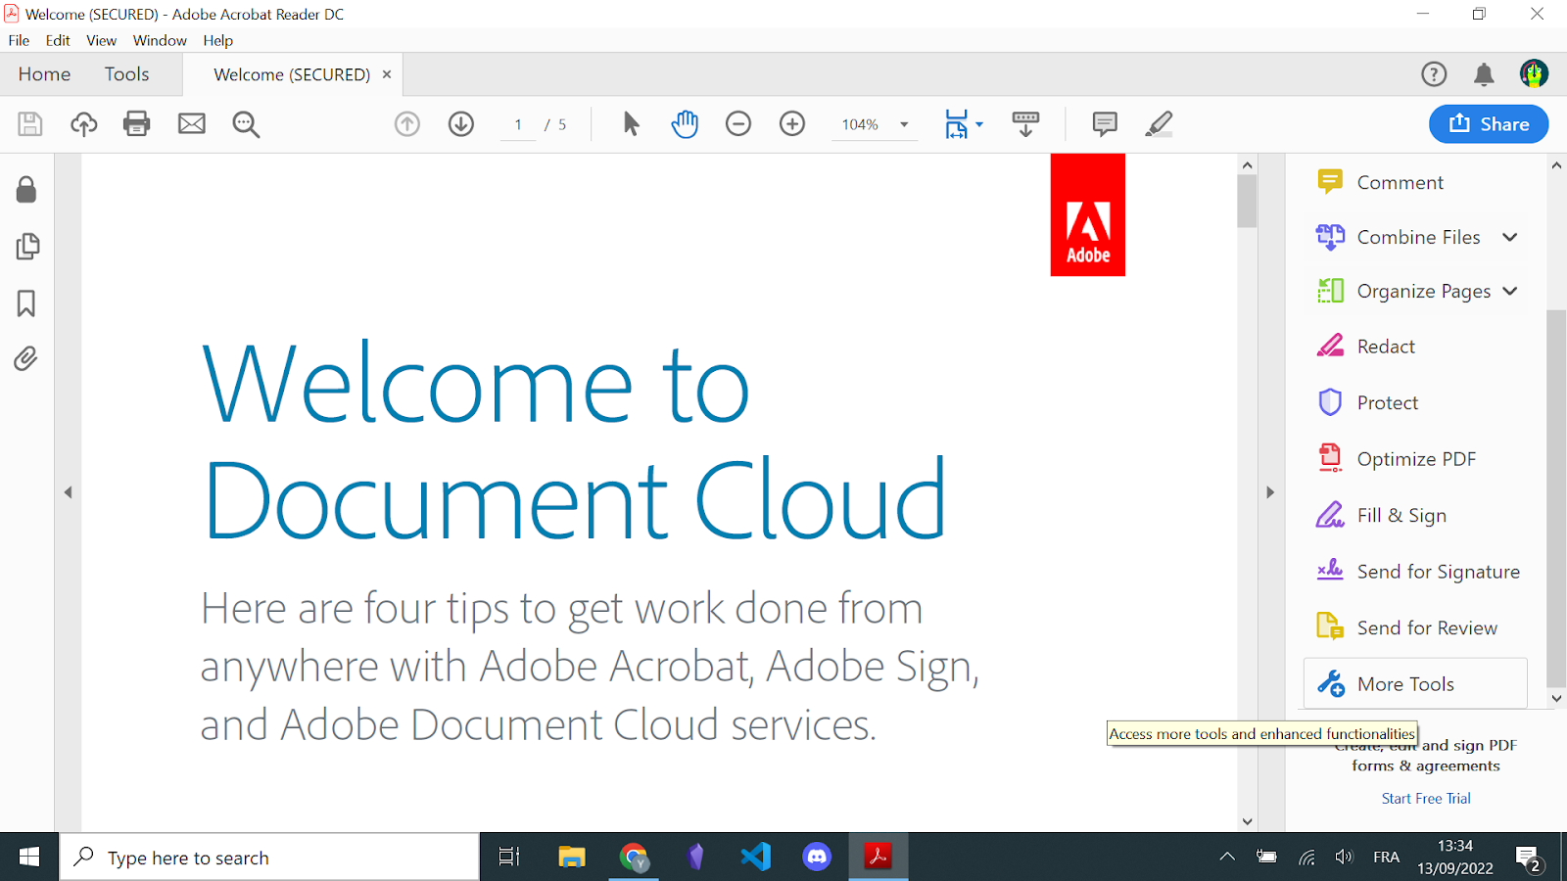Image resolution: width=1567 pixels, height=881 pixels.
Task: Click the taskbar search box
Action: coord(269,858)
